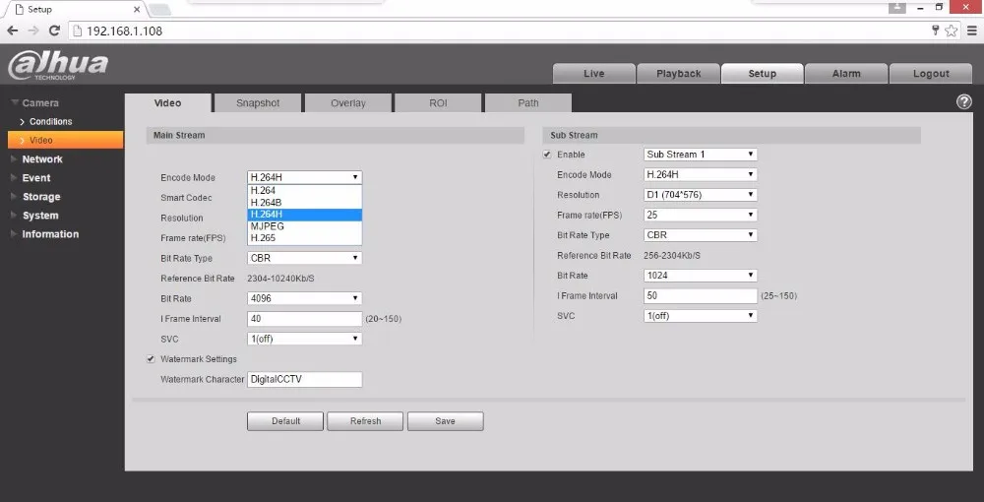Image resolution: width=984 pixels, height=502 pixels.
Task: Open the Sub Stream 1 selector
Action: (x=701, y=155)
